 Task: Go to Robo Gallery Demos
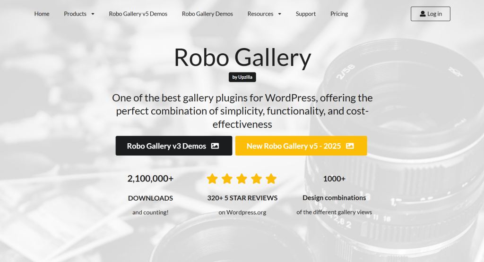[x=207, y=14]
